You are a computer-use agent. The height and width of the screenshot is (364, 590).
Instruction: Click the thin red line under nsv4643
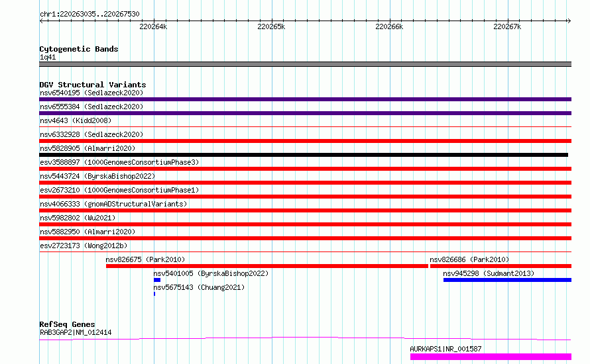click(305, 127)
